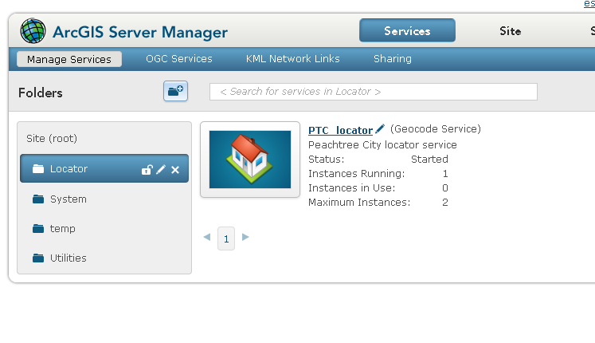The height and width of the screenshot is (343, 595).
Task: Create a new folder with the add-folder icon
Action: (175, 91)
